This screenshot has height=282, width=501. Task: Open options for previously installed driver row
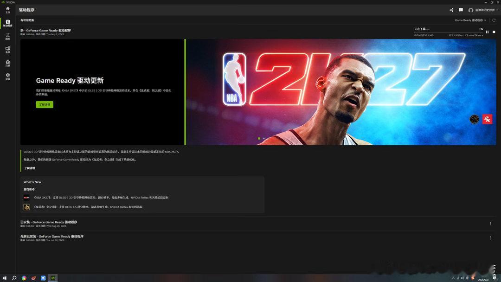(x=491, y=238)
